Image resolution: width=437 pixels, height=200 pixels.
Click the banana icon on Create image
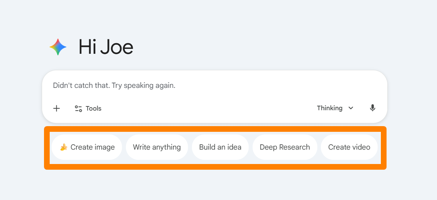pyautogui.click(x=64, y=147)
